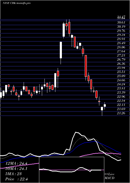Click the 22.54 price axis label

(121, 101)
